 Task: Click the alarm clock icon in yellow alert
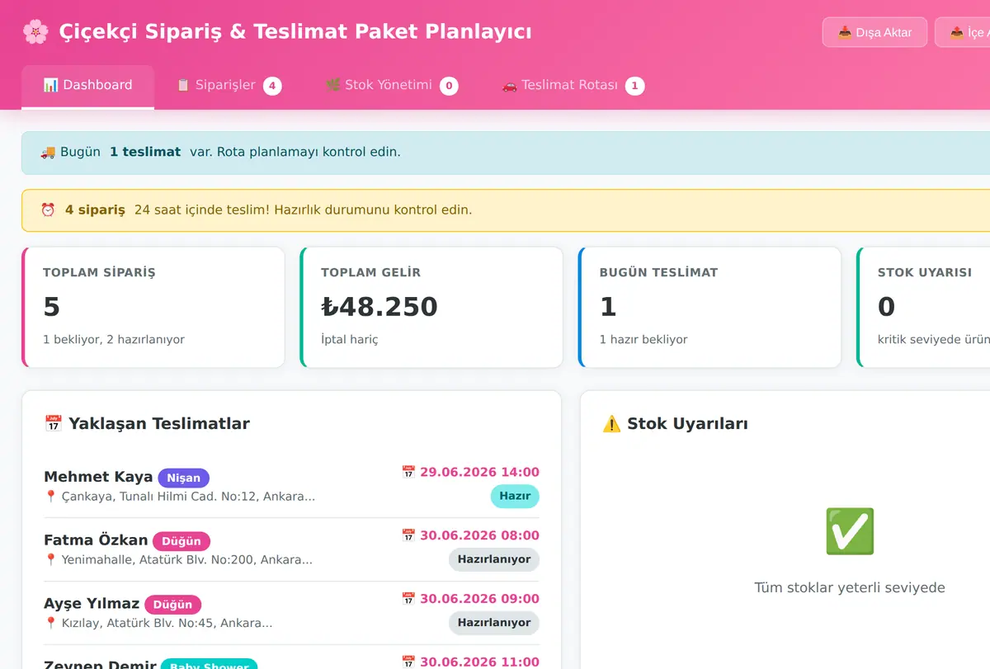(x=48, y=210)
